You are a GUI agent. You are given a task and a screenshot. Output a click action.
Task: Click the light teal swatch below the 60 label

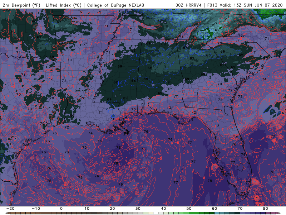point(217,213)
